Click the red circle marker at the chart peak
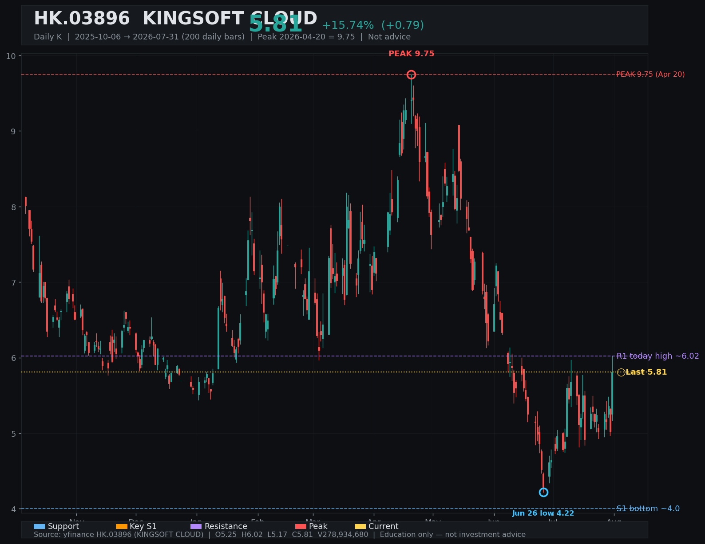Image resolution: width=705 pixels, height=544 pixels. pos(411,74)
